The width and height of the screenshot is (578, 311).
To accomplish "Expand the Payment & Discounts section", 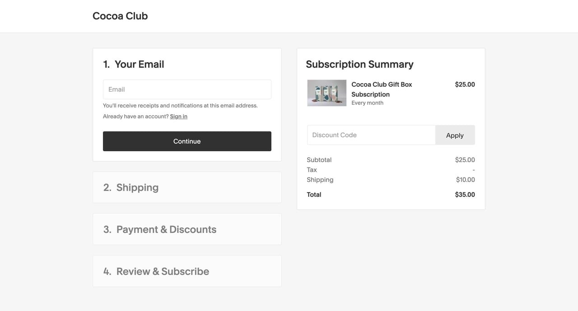I will click(187, 229).
